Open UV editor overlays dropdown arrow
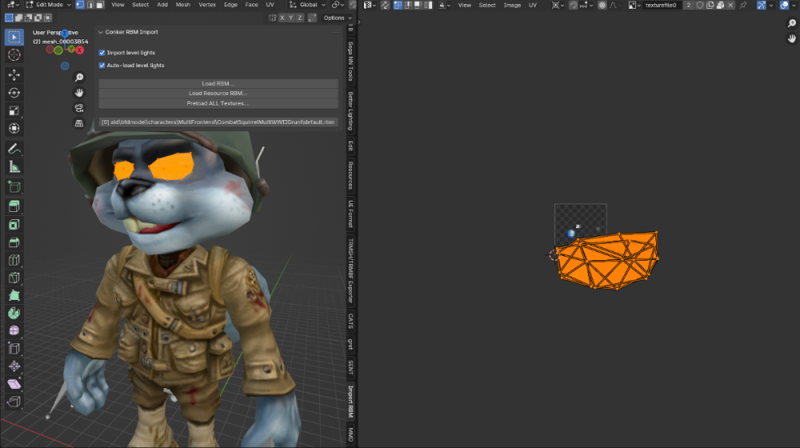The height and width of the screenshot is (448, 800). pos(794,5)
